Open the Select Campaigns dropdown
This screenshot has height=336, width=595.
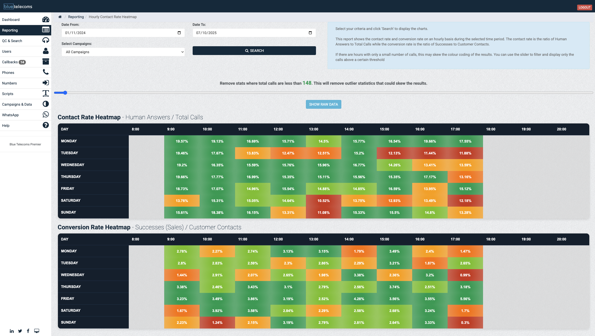point(123,52)
